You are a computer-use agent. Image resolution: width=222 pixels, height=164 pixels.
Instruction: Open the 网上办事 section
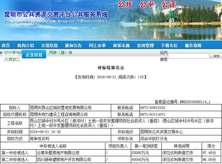(97, 46)
